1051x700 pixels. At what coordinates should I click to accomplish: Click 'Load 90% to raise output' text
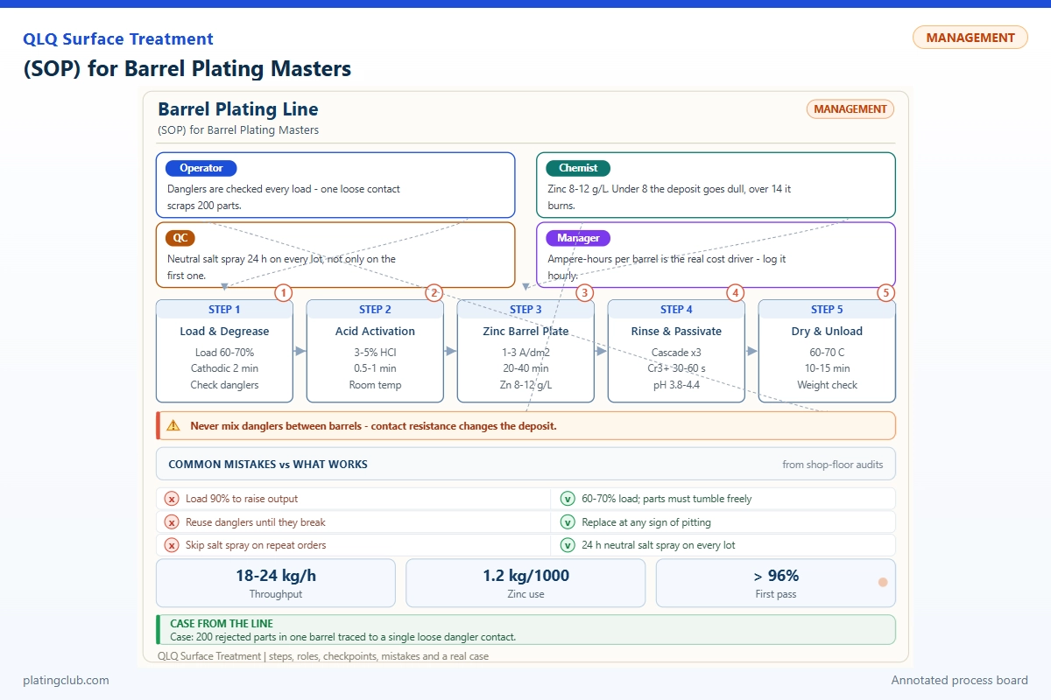click(x=242, y=499)
